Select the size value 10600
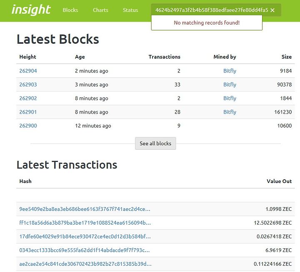The image size is (300, 272). [x=285, y=126]
